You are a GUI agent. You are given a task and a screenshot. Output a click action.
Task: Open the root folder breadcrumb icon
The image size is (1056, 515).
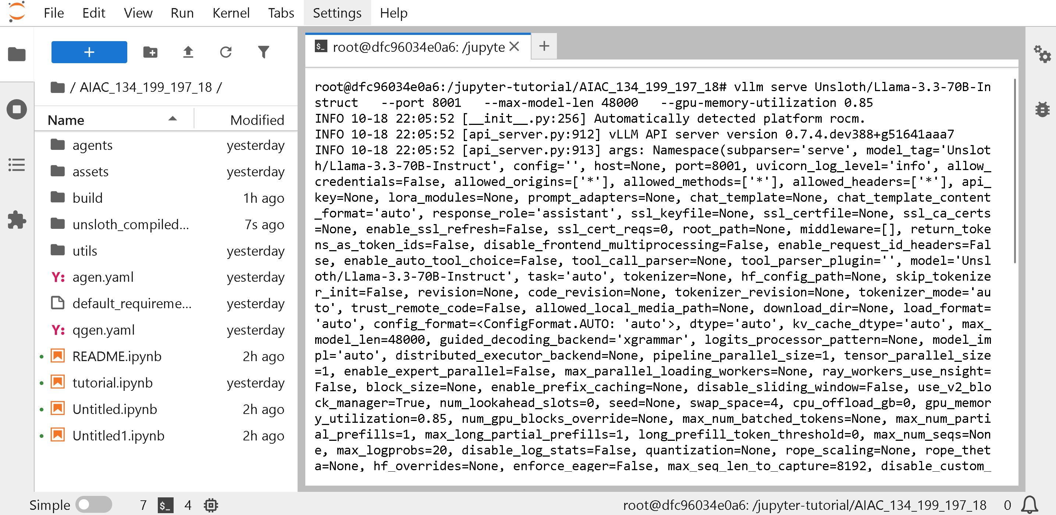[x=57, y=87]
